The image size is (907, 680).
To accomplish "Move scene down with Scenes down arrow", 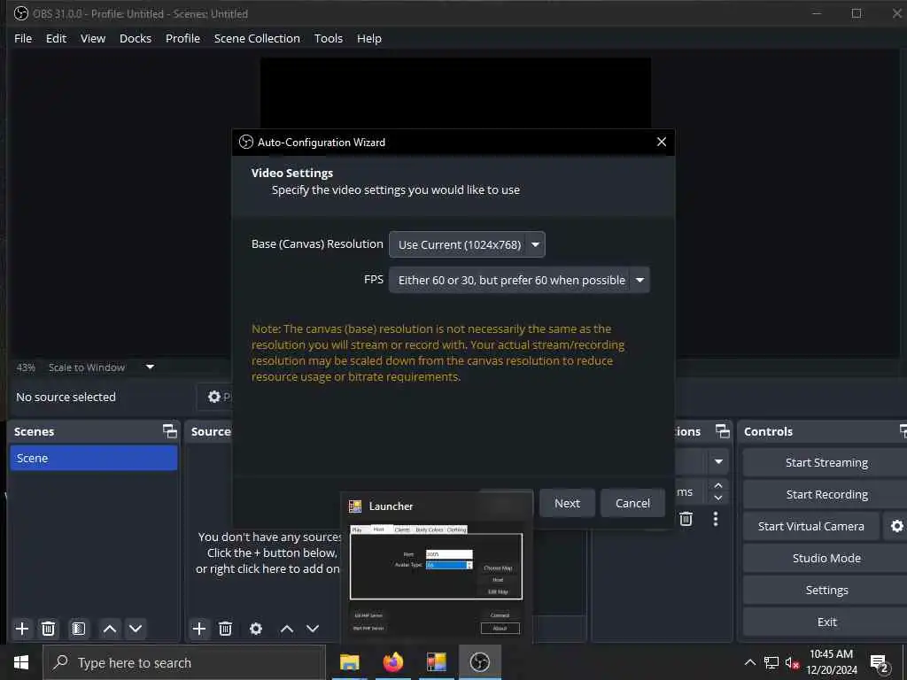I will (136, 629).
